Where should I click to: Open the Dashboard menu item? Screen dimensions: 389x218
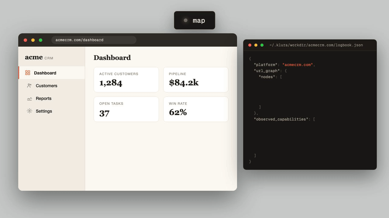tap(52, 73)
